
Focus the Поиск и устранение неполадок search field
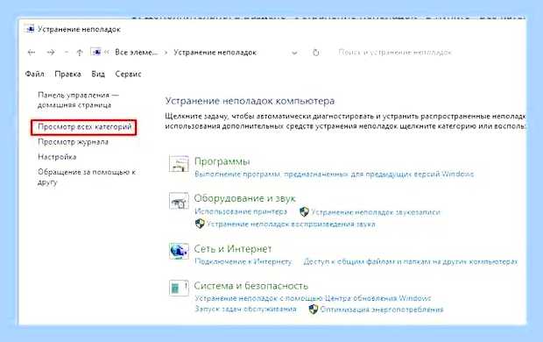click(x=395, y=53)
